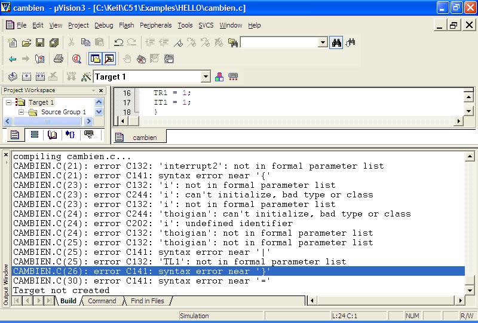Toggle the Output Window visibility button
Screen dimensions: 478x323
pos(109,59)
